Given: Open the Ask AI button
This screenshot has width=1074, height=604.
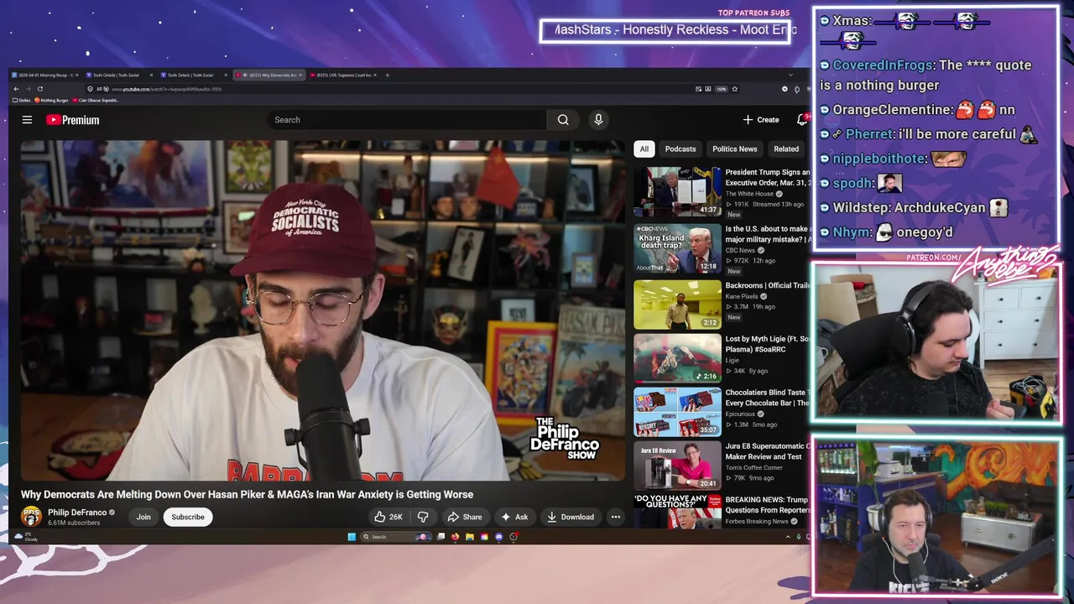Looking at the screenshot, I should click(x=514, y=517).
